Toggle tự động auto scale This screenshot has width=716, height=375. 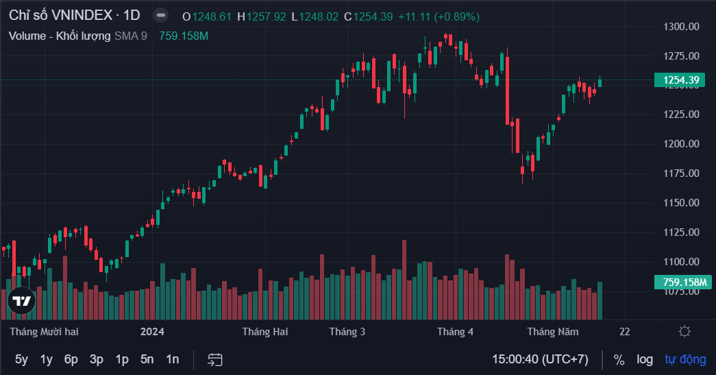coord(685,360)
